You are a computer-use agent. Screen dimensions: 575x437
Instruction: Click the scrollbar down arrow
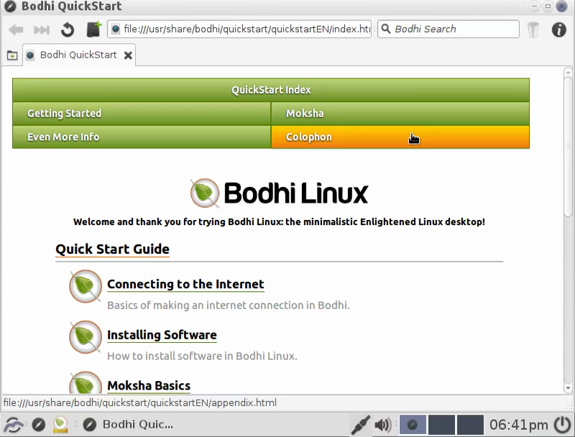(x=568, y=388)
